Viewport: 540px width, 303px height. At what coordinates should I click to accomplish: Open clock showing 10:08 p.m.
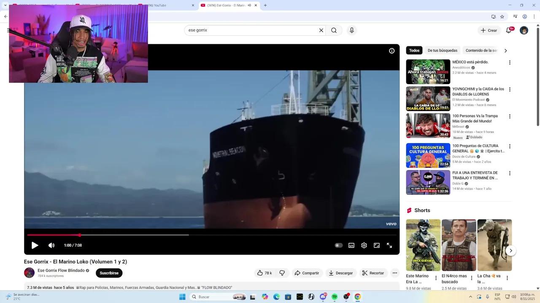(x=527, y=297)
